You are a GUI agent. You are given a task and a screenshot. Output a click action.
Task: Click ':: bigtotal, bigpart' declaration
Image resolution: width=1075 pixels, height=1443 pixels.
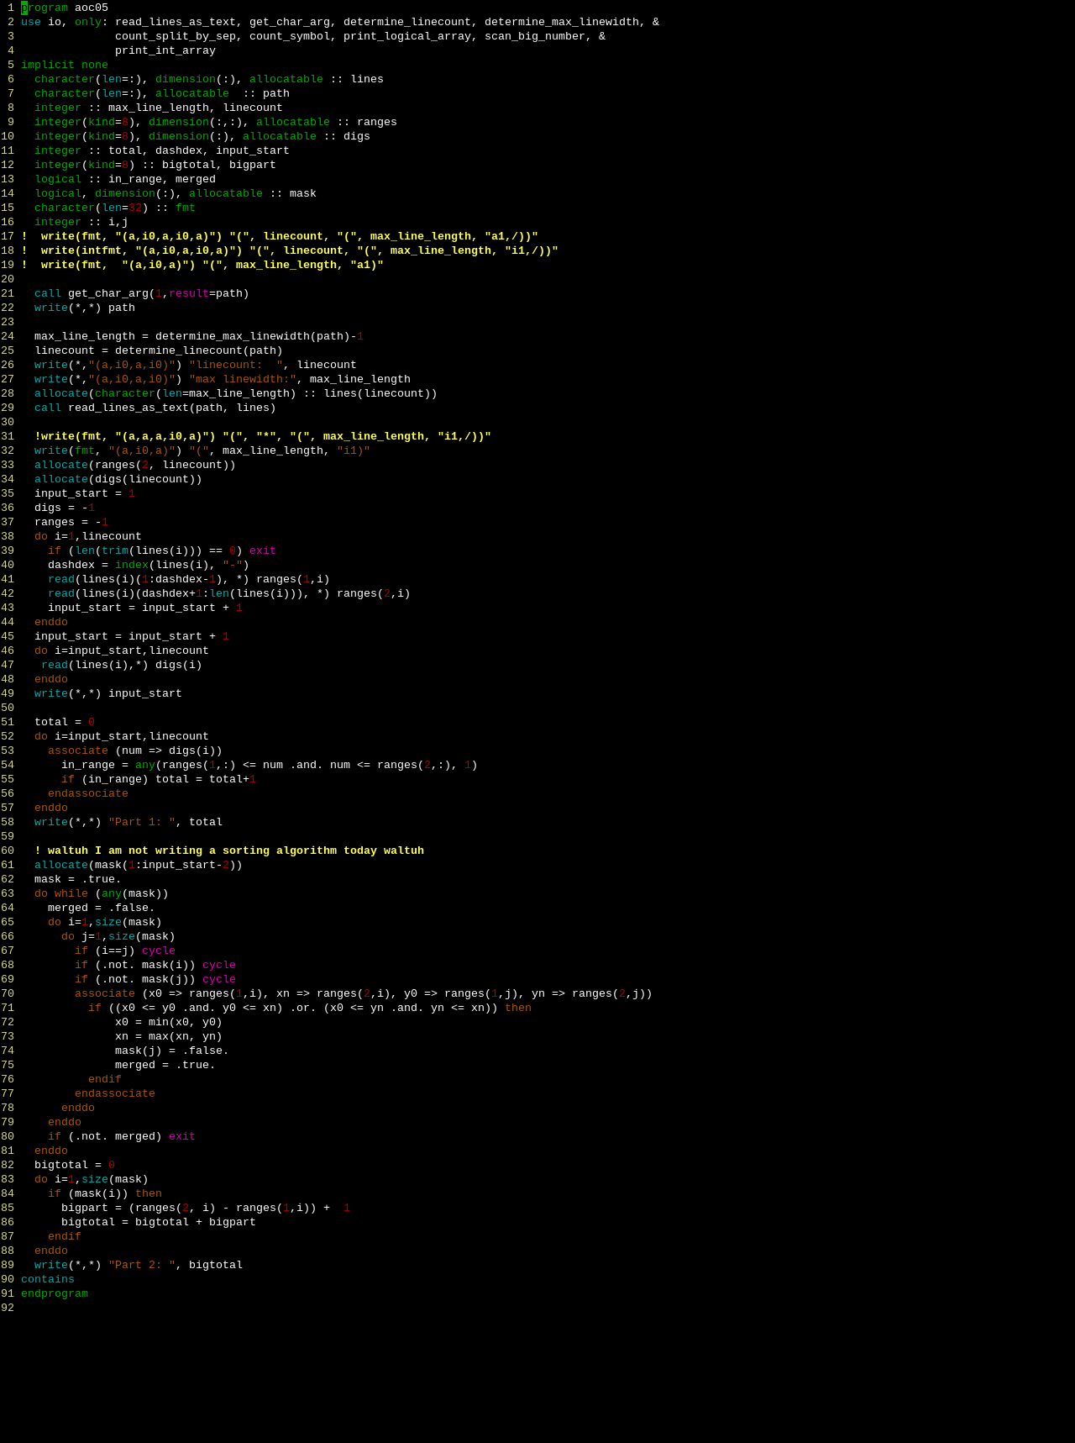coord(209,165)
